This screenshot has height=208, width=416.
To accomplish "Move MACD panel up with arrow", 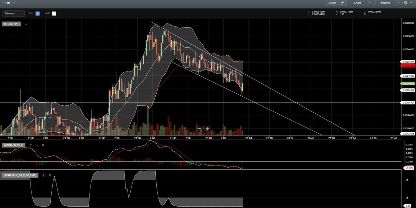I will 31,145.
